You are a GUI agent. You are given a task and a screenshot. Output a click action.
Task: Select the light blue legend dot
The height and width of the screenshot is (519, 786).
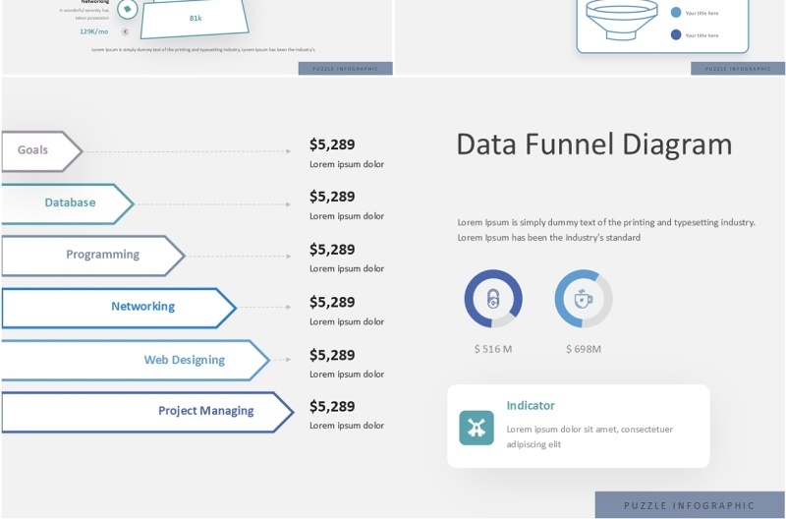click(x=676, y=13)
